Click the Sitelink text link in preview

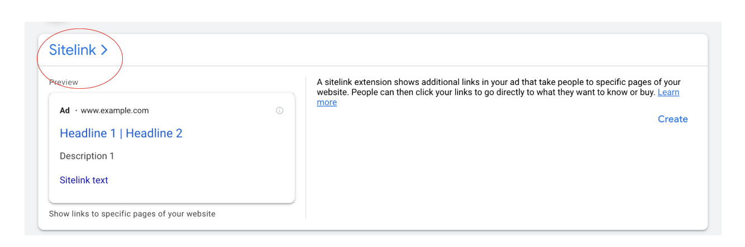[84, 180]
